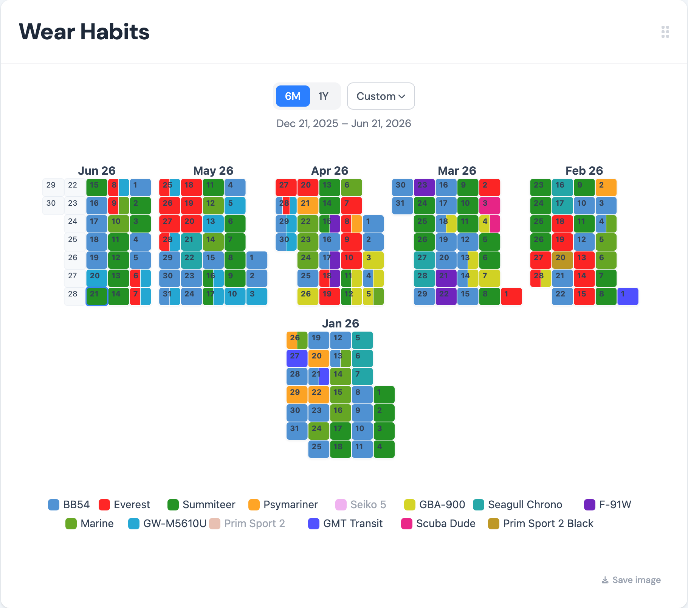Select the highlighted June 21 day cell

coord(97,296)
